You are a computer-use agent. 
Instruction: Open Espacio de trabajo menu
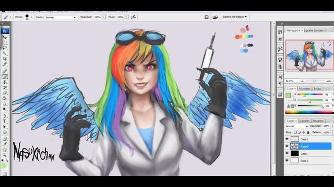click(x=235, y=17)
